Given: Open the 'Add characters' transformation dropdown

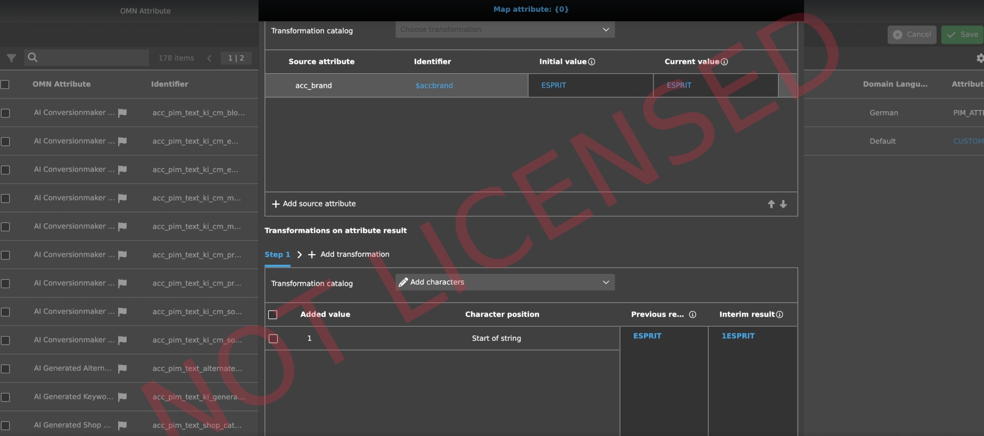Looking at the screenshot, I should point(505,282).
